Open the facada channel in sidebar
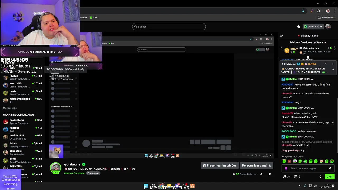 22,77
